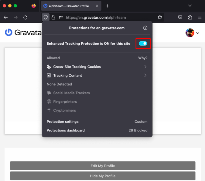Expand Tracking Content details
Viewport: 205px width, 181px height.
[x=97, y=75]
